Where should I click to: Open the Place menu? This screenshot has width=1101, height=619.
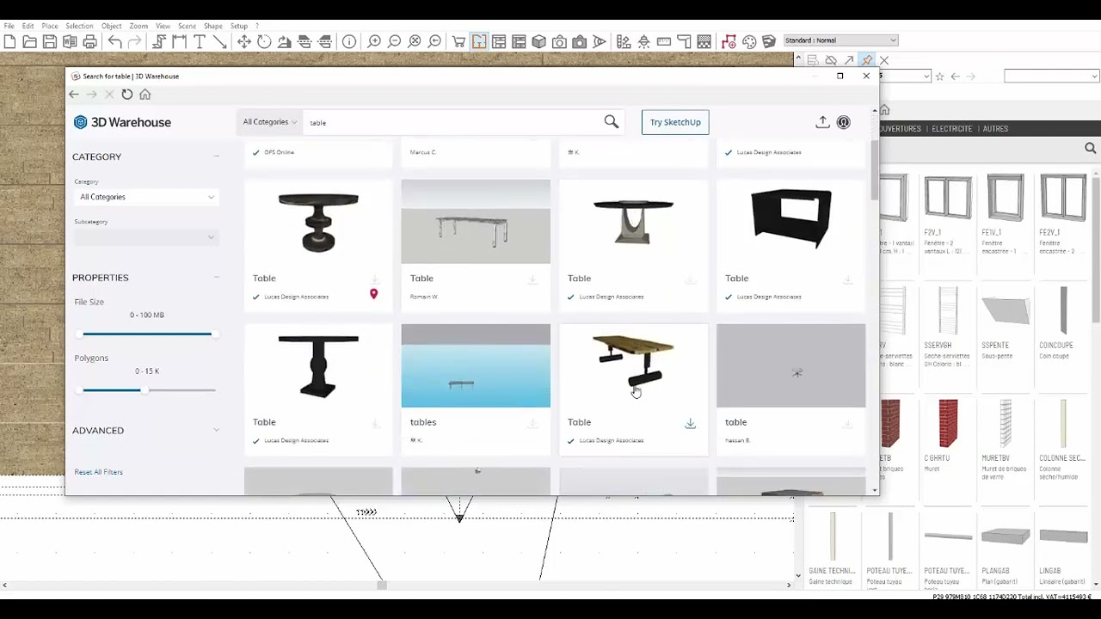coord(50,26)
